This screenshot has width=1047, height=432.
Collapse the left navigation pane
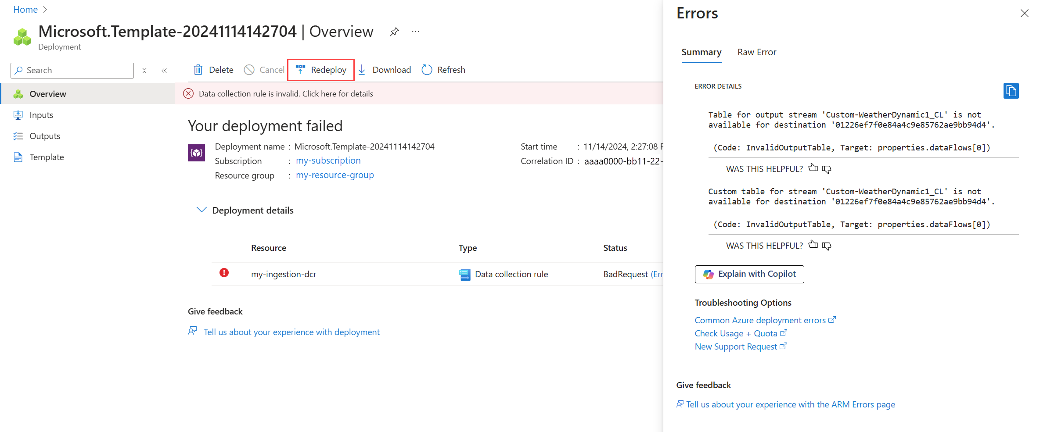tap(164, 70)
